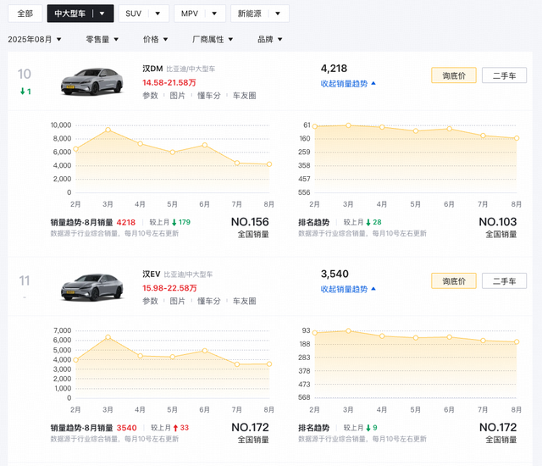
Task: Open the 参数 link under 汉DM
Action: tap(150, 96)
